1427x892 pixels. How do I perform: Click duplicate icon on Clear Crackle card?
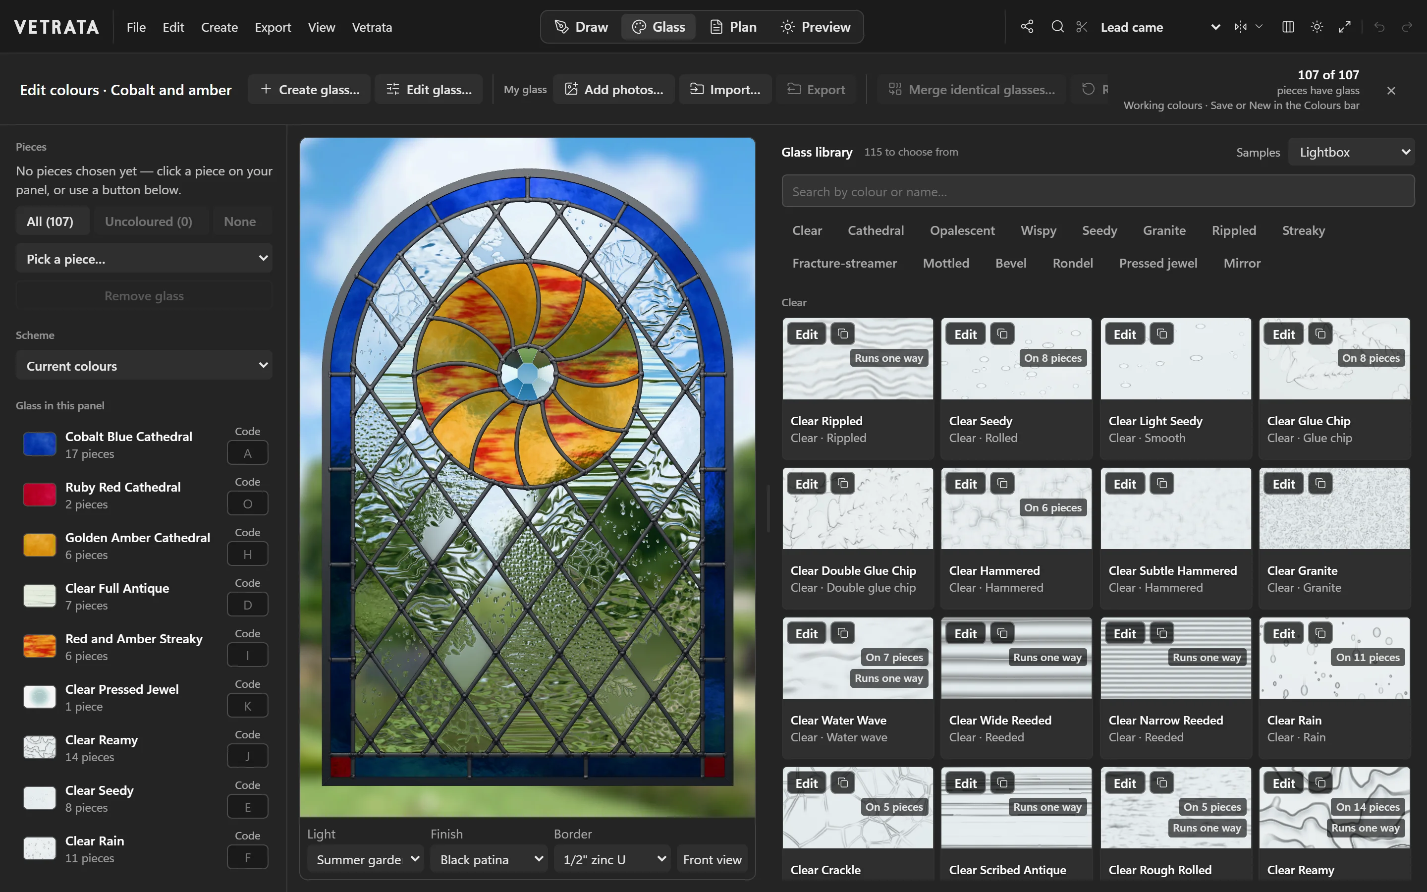point(843,783)
